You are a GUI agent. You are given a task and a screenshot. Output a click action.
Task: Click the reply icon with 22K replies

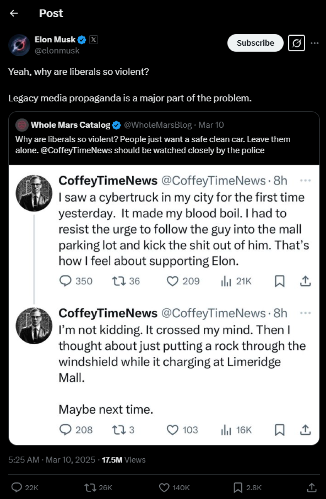(17, 487)
